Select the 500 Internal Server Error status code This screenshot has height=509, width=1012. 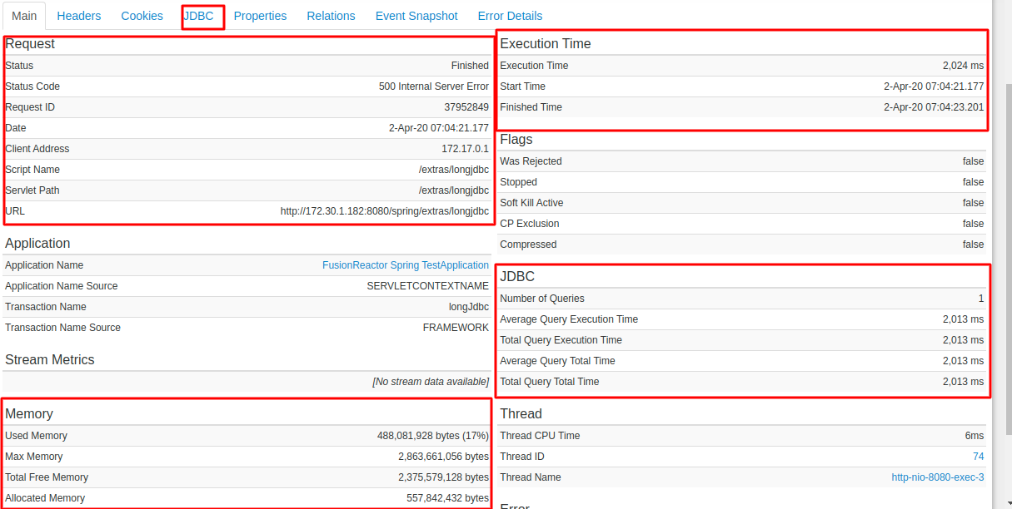434,86
